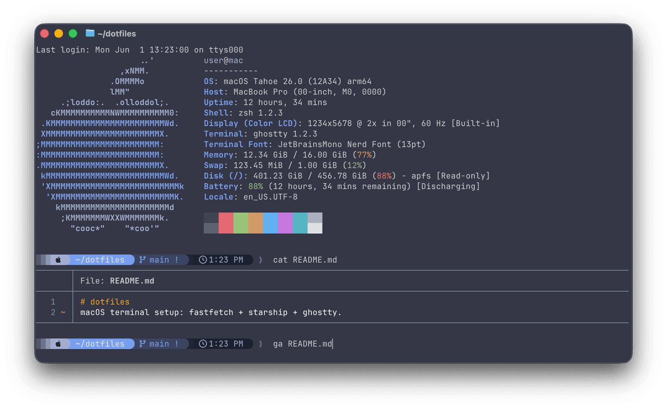Image resolution: width=667 pixels, height=409 pixels.
Task: Click the 'Last login' line at the top
Action: click(x=139, y=50)
